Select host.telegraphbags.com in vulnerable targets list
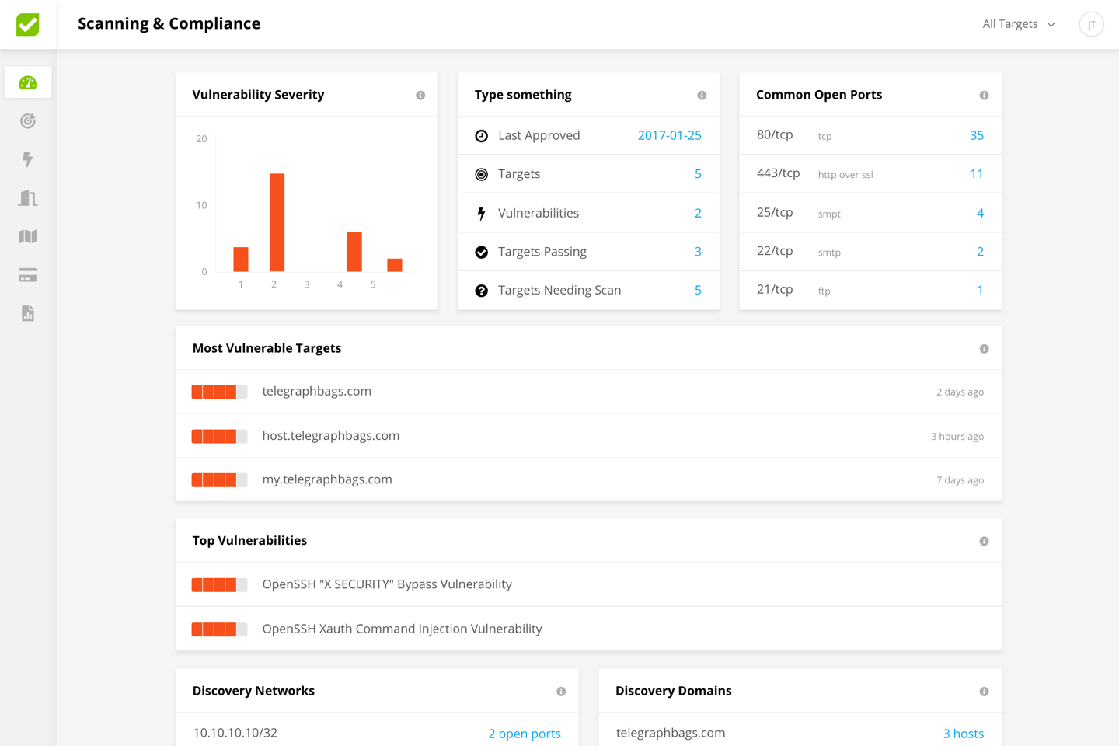 330,436
